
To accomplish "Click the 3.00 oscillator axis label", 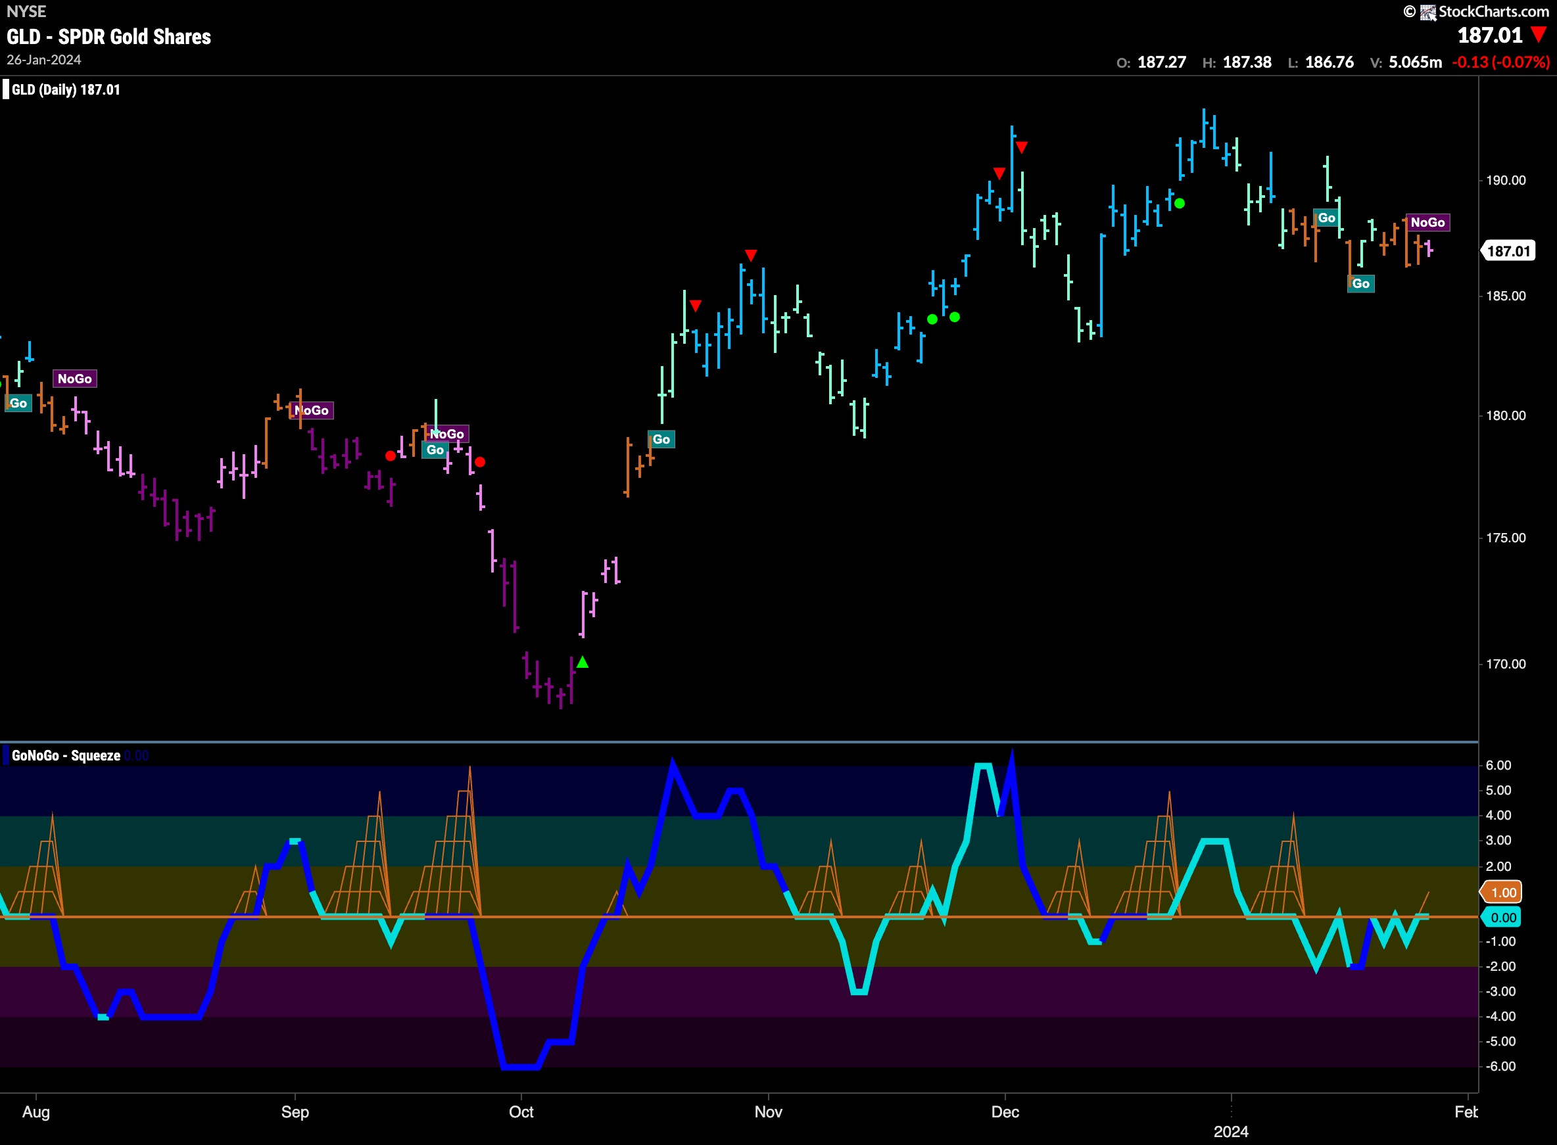I will [1498, 841].
